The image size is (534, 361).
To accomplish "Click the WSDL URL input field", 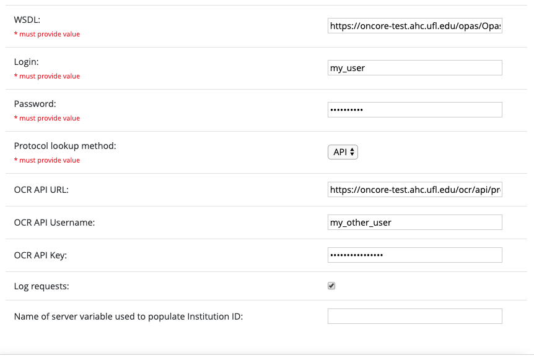I will pos(414,26).
